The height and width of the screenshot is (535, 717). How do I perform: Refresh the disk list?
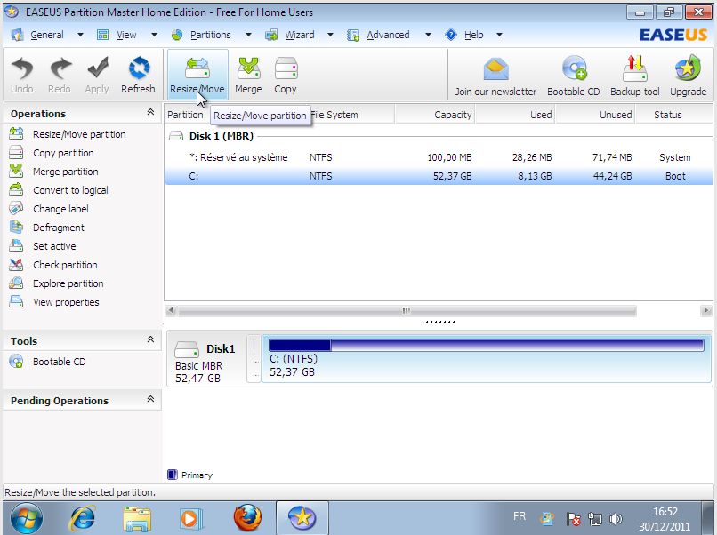(x=139, y=68)
